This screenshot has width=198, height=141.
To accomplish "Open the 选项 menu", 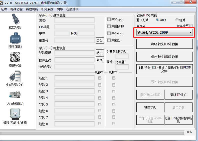I will click(4, 9).
